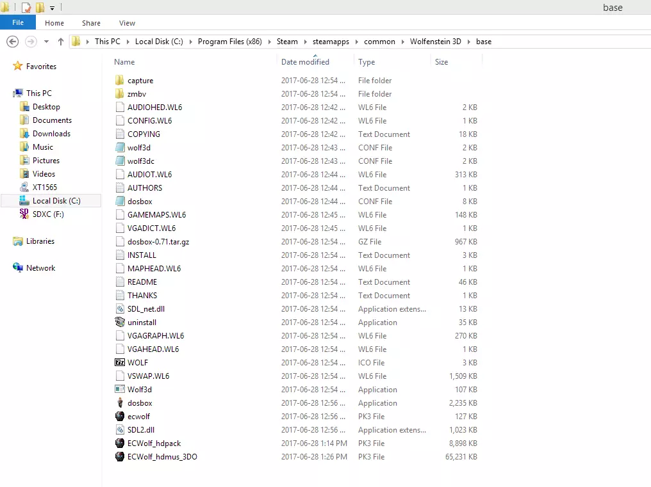This screenshot has height=487, width=651.
Task: Select the capture folder icon
Action: click(x=120, y=80)
